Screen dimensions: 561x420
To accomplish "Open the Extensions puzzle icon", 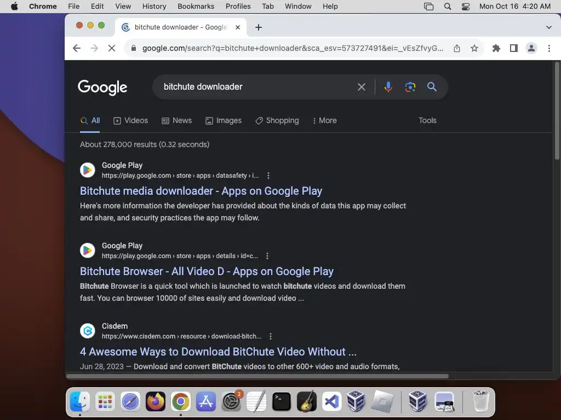I will (x=496, y=48).
